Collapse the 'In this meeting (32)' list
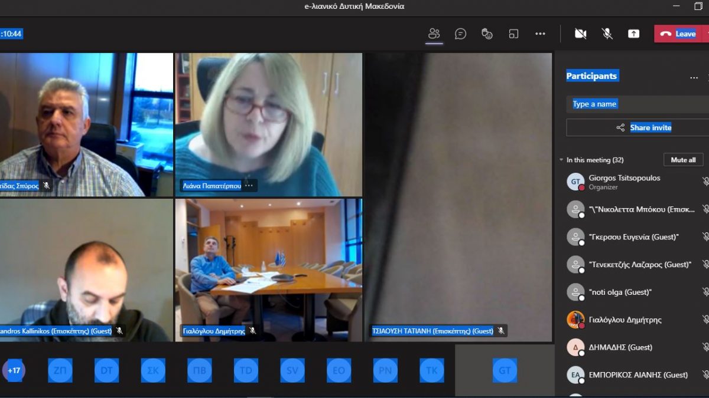The width and height of the screenshot is (709, 398). [561, 160]
